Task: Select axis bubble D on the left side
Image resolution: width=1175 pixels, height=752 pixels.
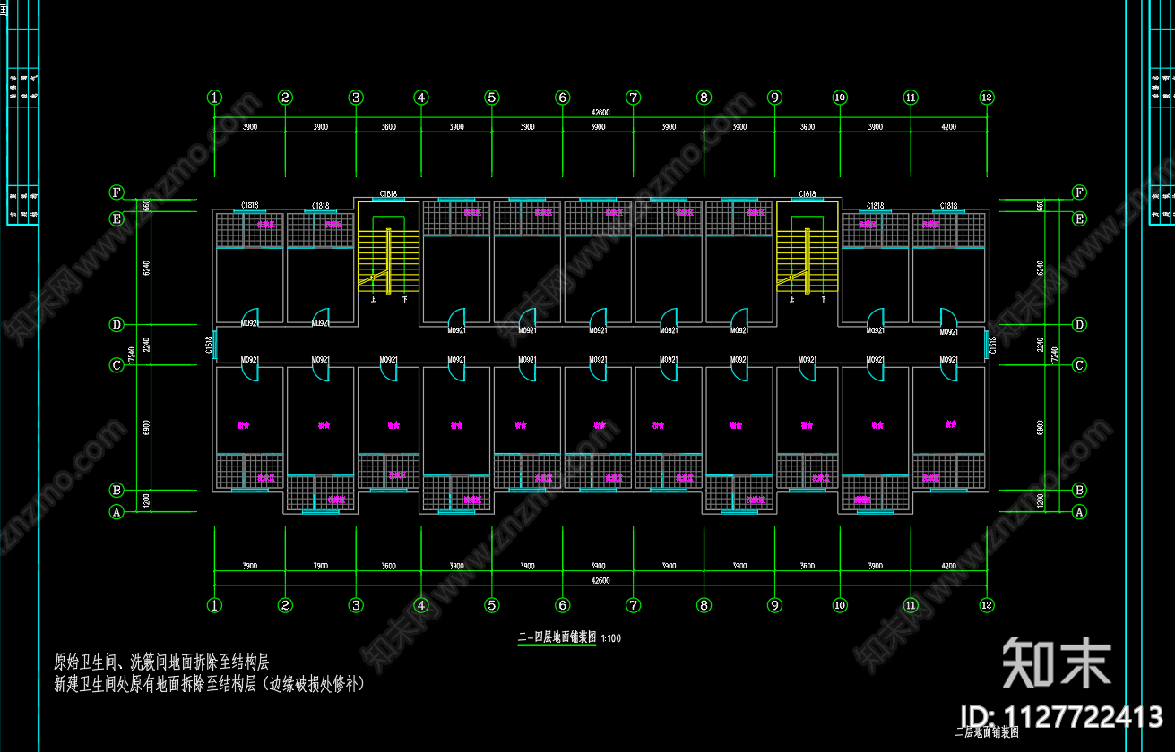Action: pyautogui.click(x=117, y=324)
